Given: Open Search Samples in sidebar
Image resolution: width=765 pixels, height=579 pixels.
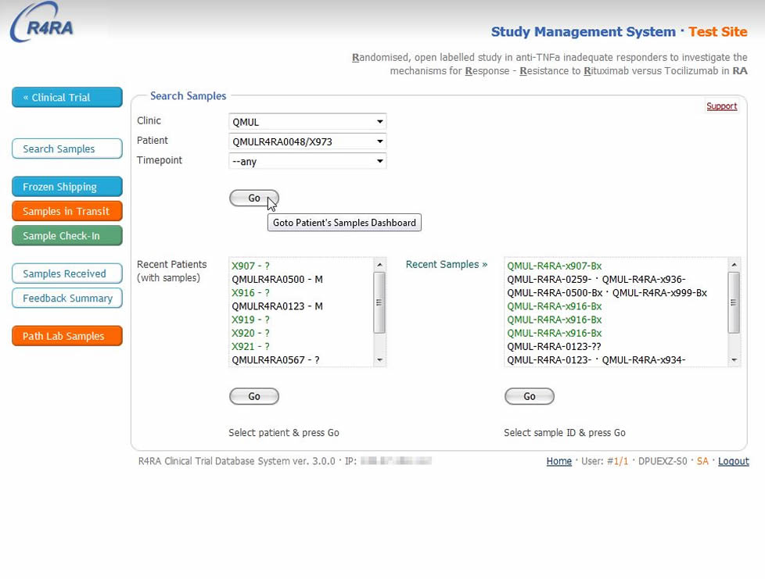Looking at the screenshot, I should coord(66,149).
